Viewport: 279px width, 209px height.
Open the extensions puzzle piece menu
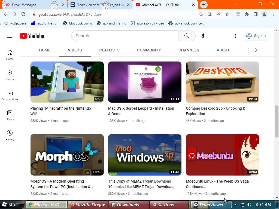point(247,14)
